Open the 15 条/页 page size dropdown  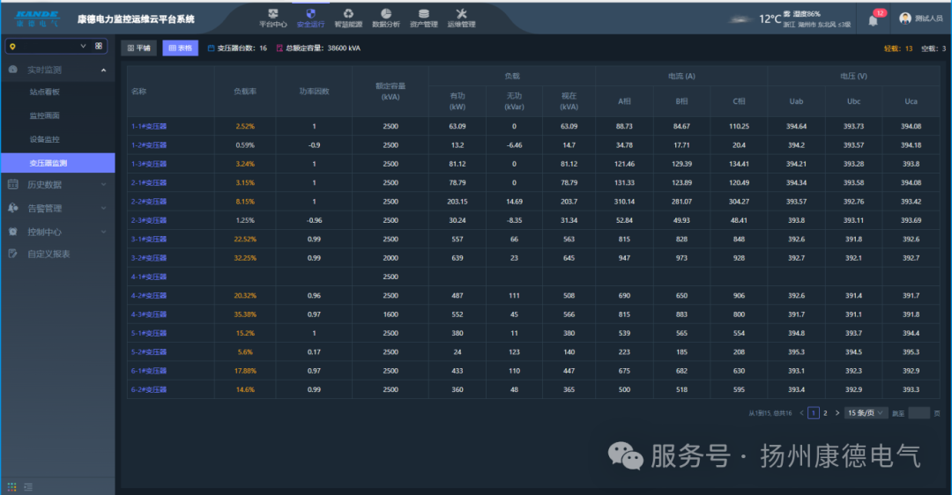pyautogui.click(x=866, y=412)
